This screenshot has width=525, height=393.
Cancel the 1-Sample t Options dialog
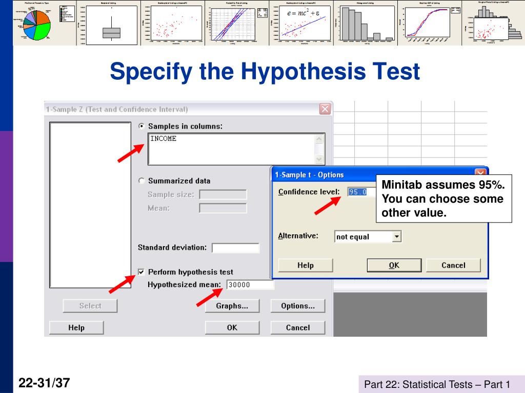coord(453,266)
